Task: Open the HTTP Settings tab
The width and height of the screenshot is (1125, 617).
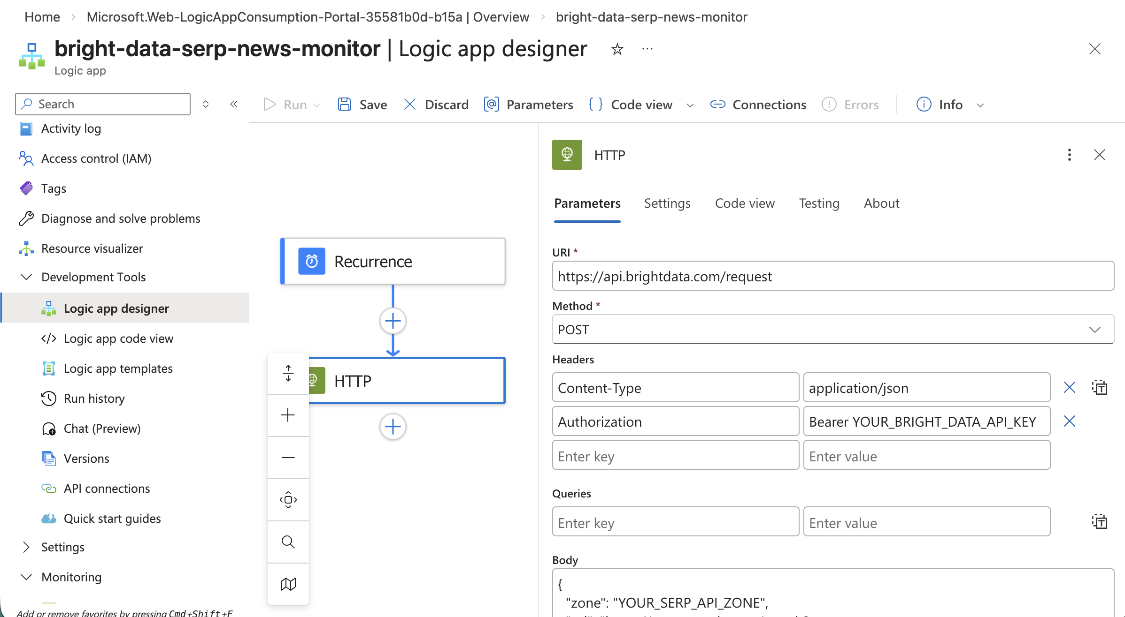Action: click(x=667, y=203)
